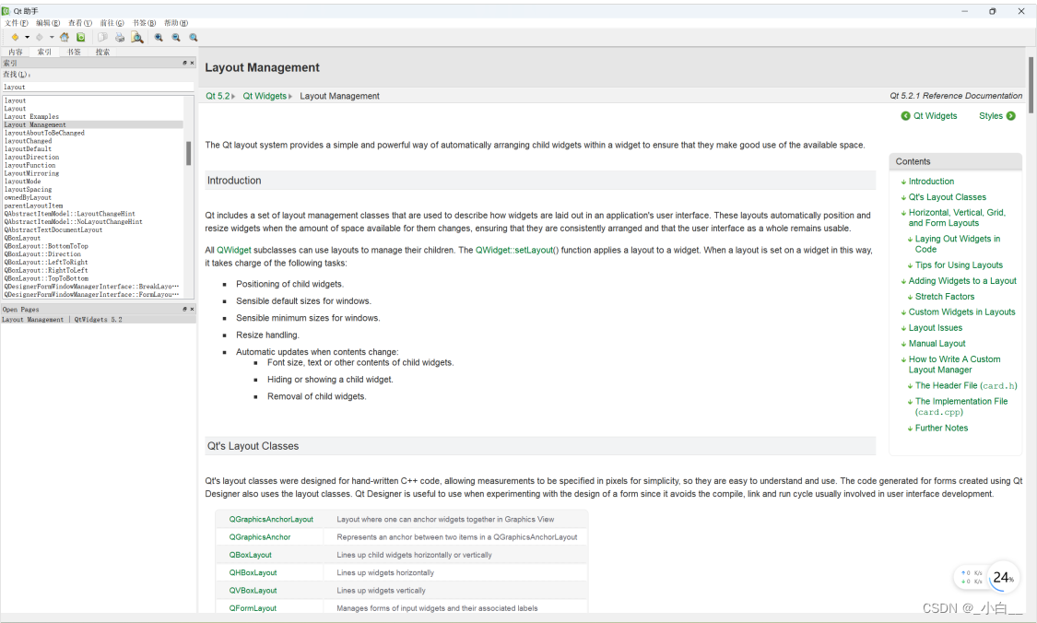
Task: Close the 索引 index panel
Action: click(x=192, y=63)
